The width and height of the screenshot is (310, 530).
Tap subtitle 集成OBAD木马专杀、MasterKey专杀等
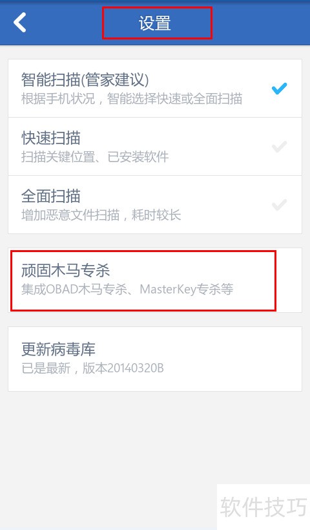coord(127,290)
